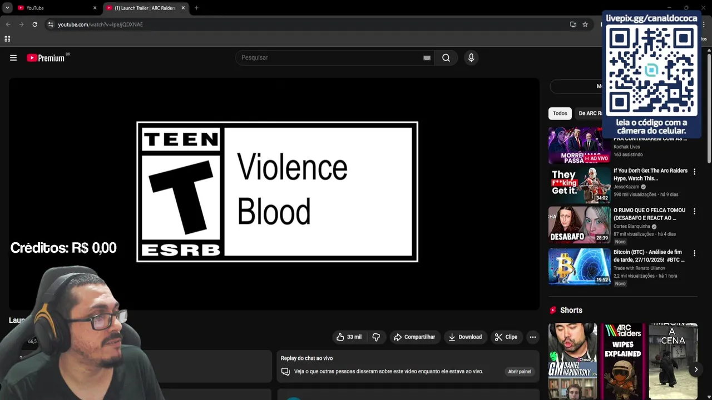
Task: Select the De ARC Raiders filter chip
Action: coord(590,113)
